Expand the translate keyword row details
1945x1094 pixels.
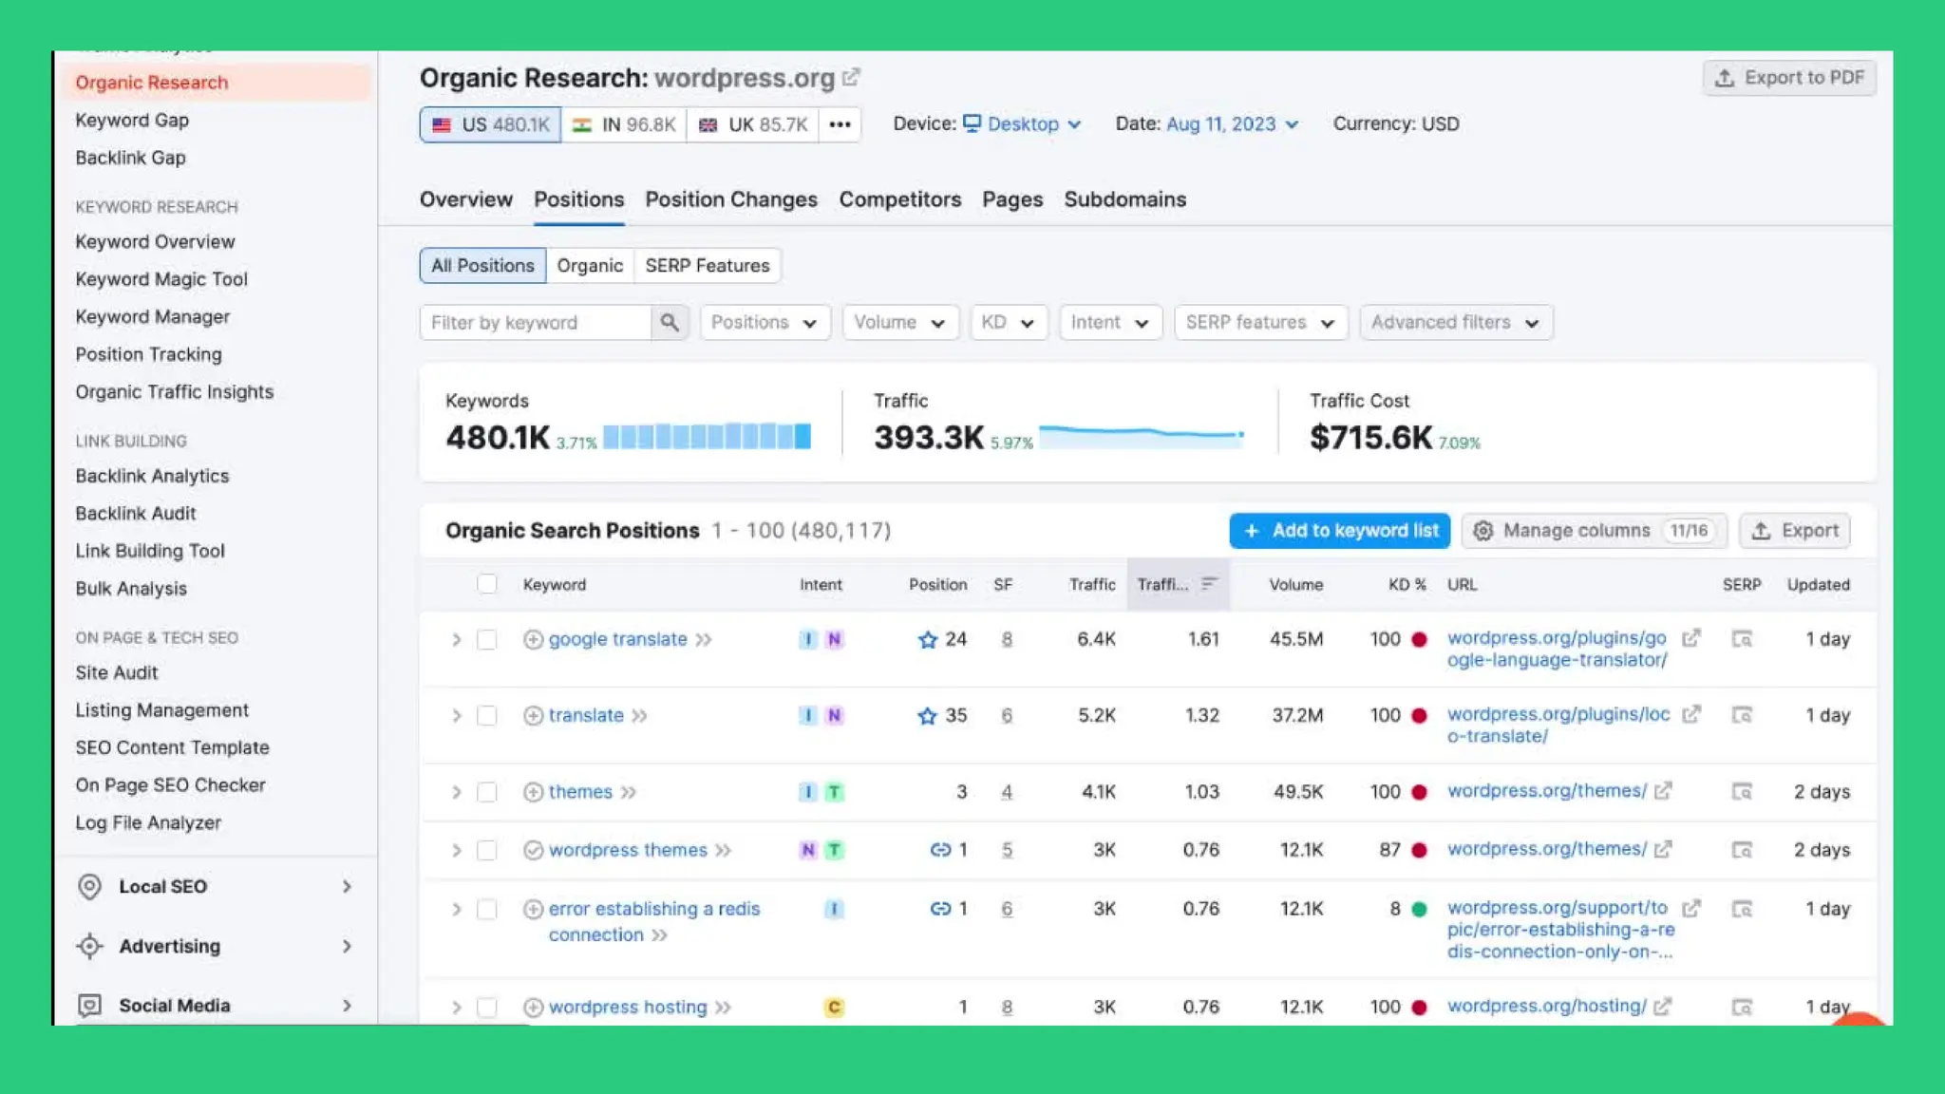tap(456, 715)
